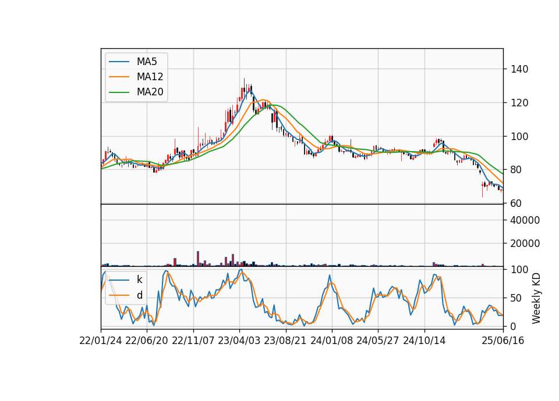The width and height of the screenshot is (559, 401).
Task: Click the orange MA12 legend line sample
Action: coord(119,77)
